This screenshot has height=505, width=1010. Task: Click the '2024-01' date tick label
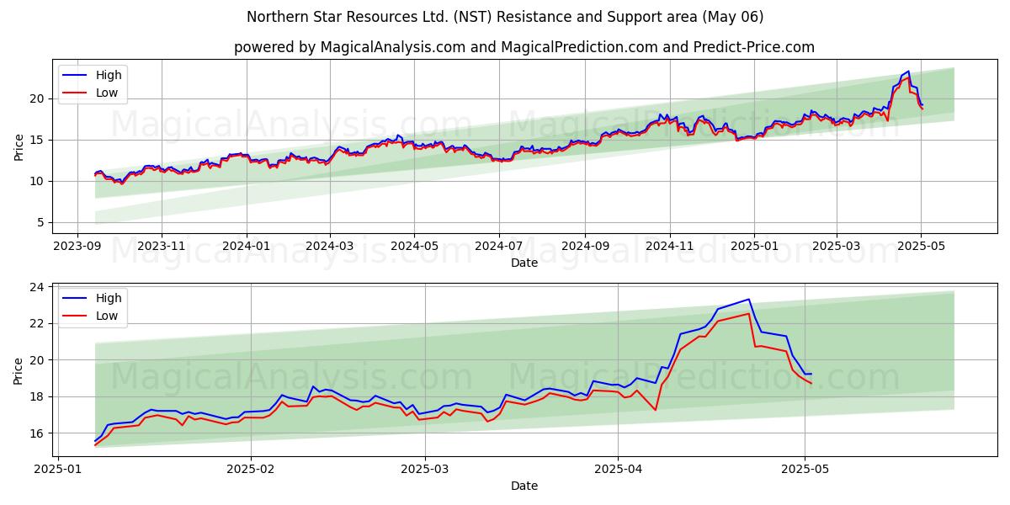click(247, 246)
